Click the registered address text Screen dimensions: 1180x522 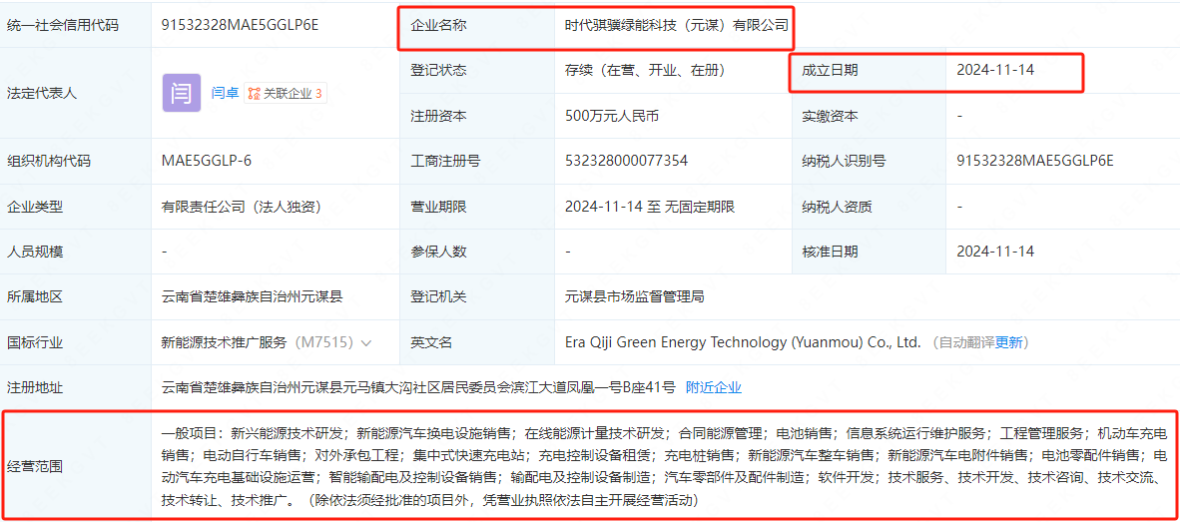pyautogui.click(x=417, y=387)
